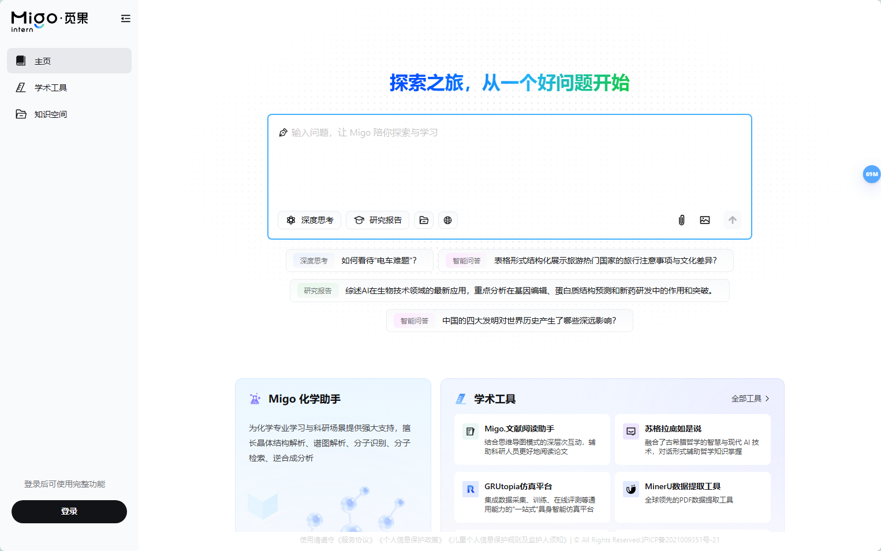
Task: Open the Migo 化学助手 card
Action: pyautogui.click(x=333, y=455)
